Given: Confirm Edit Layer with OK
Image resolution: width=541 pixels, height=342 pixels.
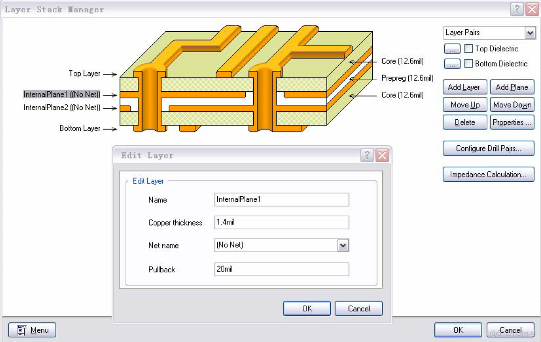Looking at the screenshot, I should click(307, 308).
